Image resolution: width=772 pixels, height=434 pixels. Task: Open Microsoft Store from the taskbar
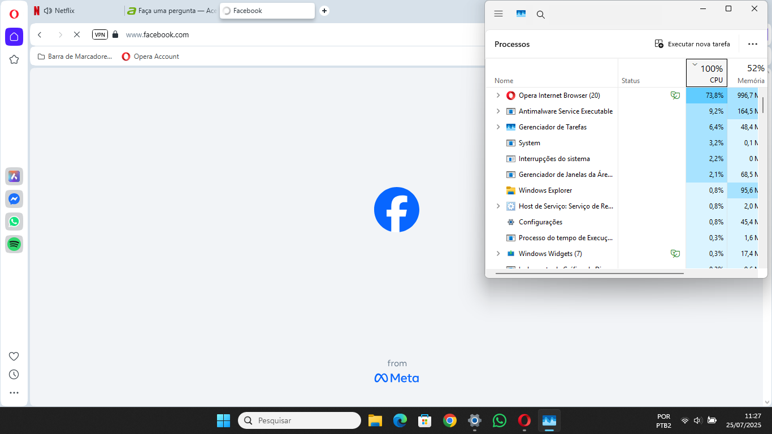click(425, 420)
